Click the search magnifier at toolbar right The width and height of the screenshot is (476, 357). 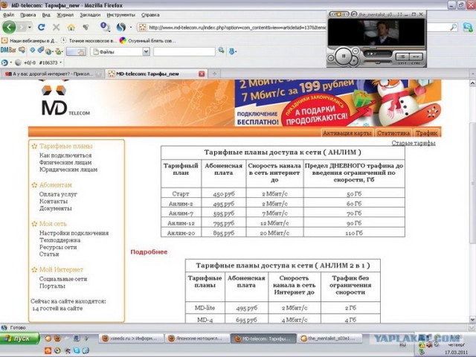(453, 28)
